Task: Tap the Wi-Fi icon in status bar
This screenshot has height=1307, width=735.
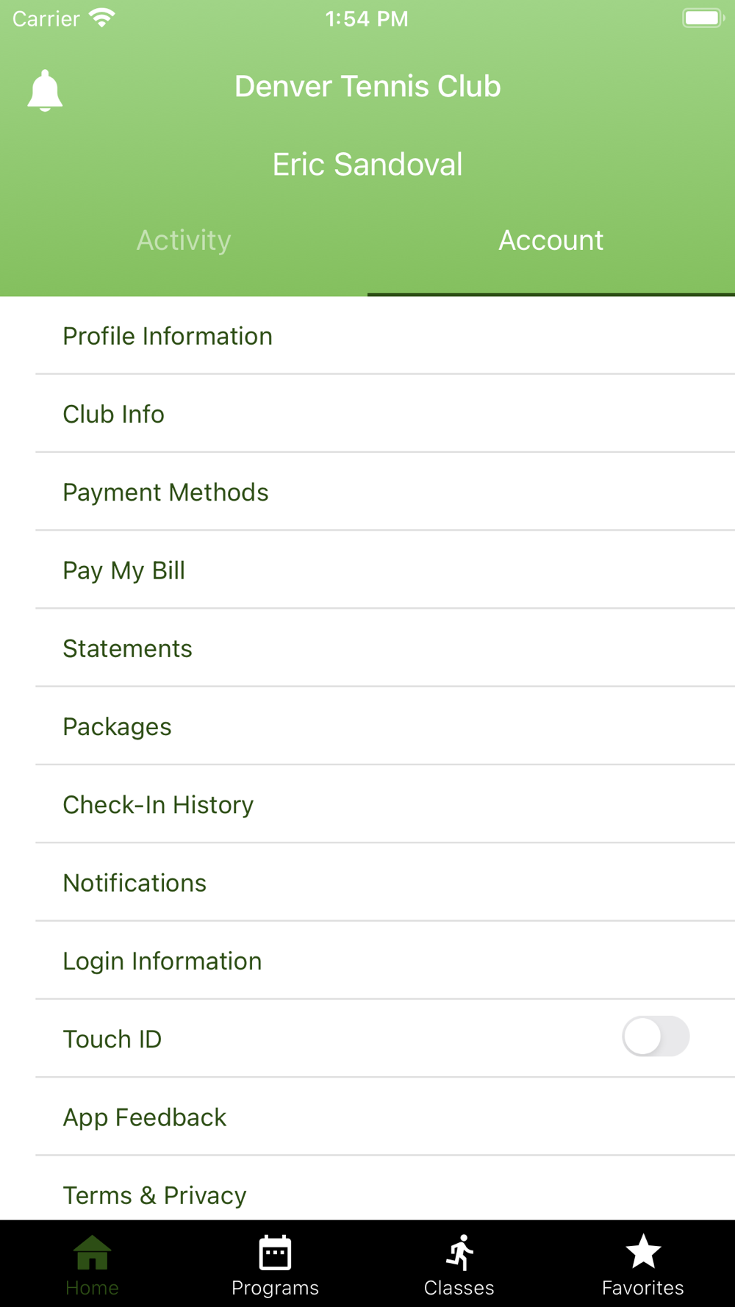Action: tap(102, 18)
